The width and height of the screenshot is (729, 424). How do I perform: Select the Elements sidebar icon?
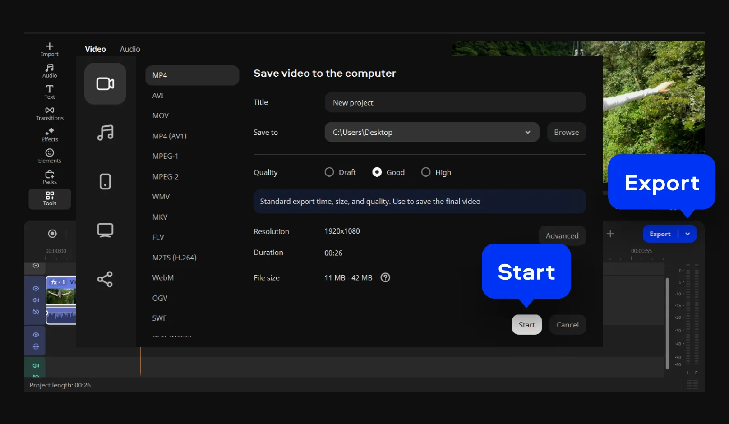pyautogui.click(x=50, y=156)
